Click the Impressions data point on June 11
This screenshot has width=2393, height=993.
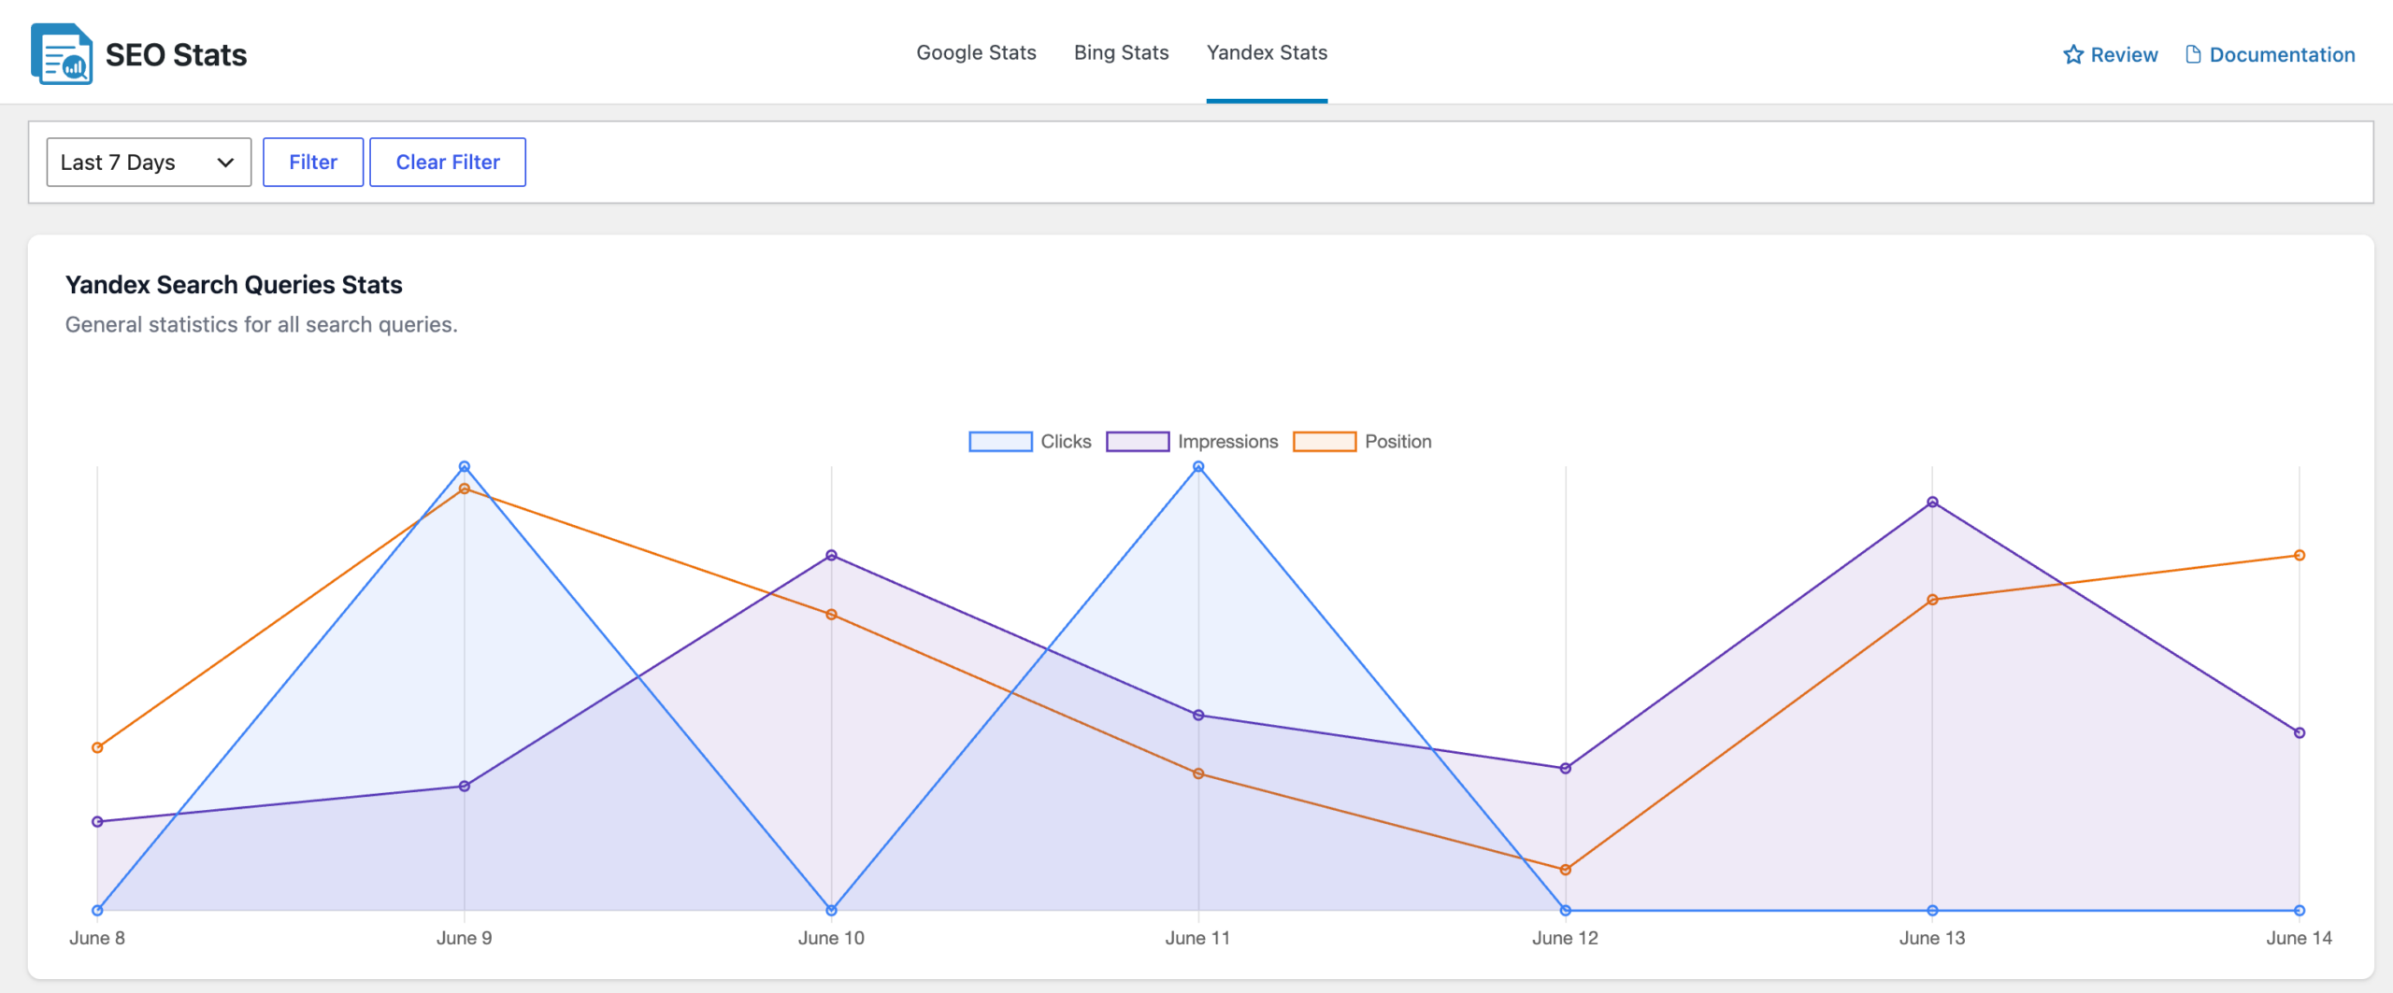point(1198,715)
